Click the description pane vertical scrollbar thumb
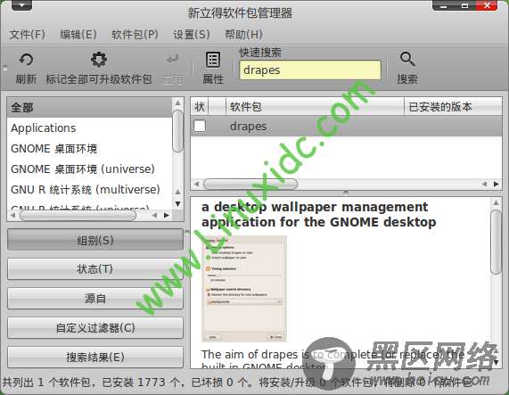 (496, 243)
